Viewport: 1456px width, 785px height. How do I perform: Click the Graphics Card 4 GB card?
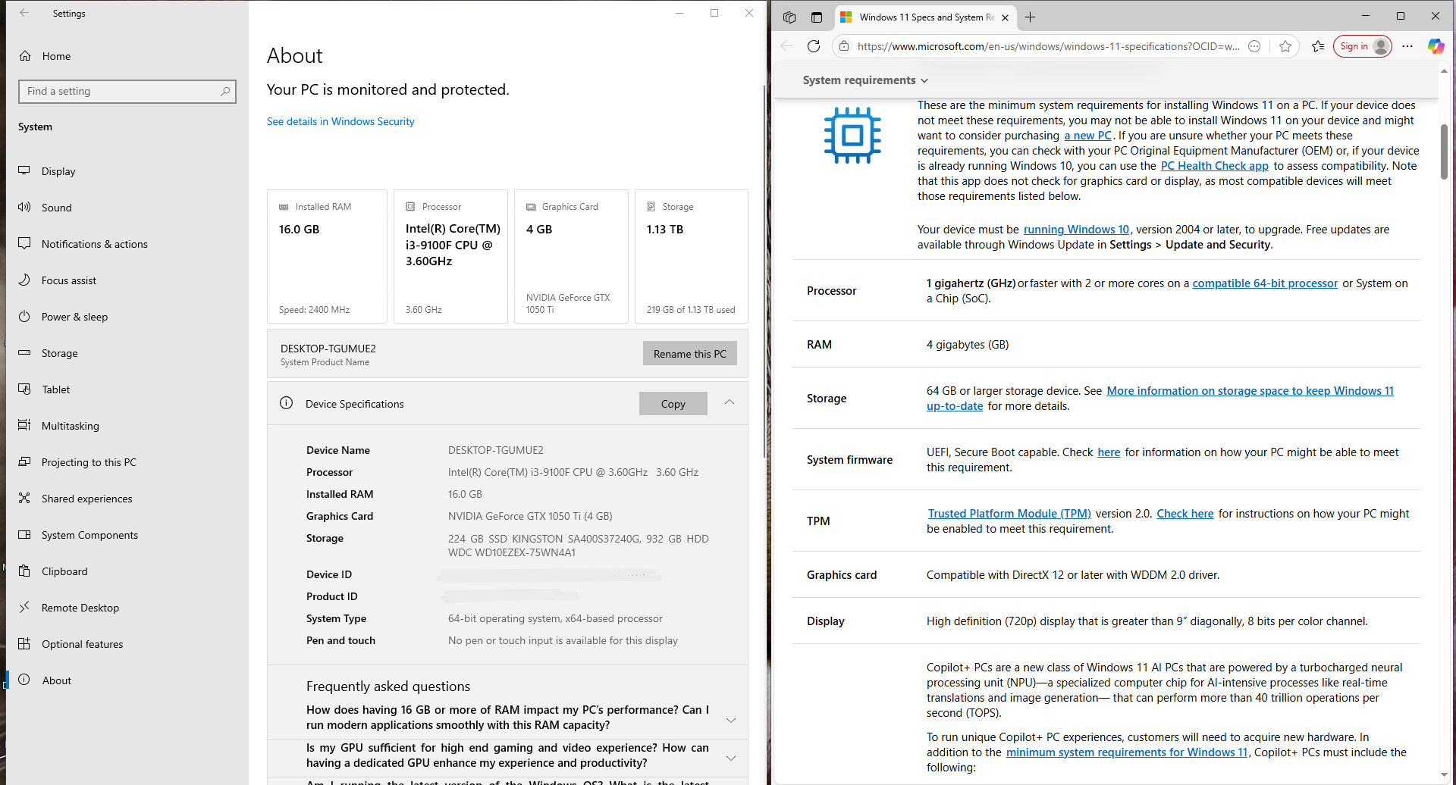click(571, 256)
